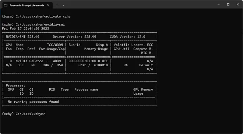The height and width of the screenshot is (134, 243).
Task: Click the Driver Version 528.49 text
Action: 74,37
